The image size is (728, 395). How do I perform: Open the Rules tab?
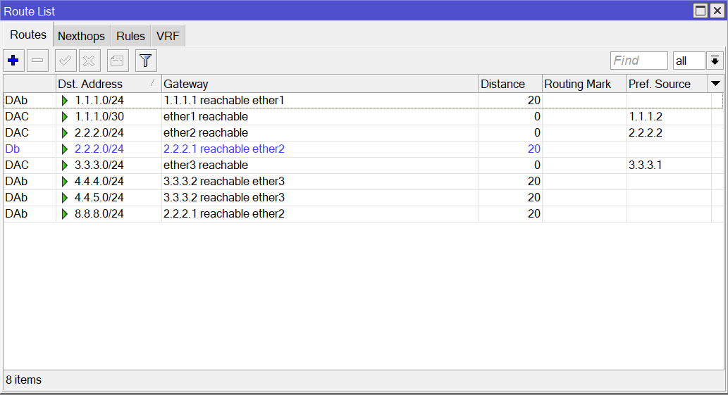130,36
